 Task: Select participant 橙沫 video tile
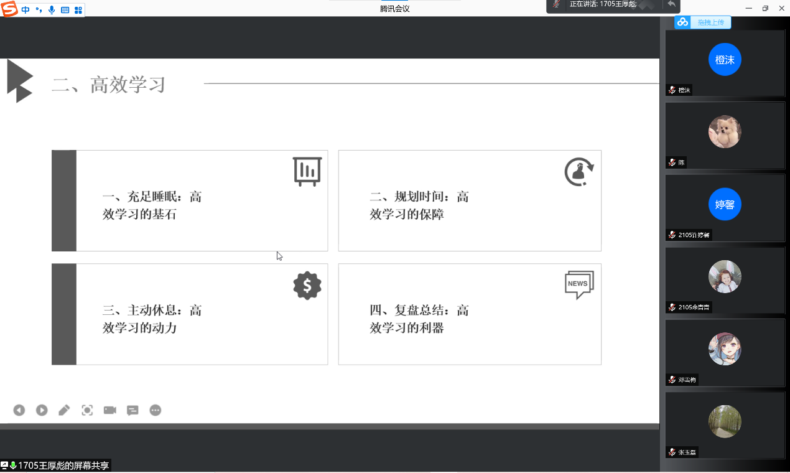pyautogui.click(x=725, y=63)
